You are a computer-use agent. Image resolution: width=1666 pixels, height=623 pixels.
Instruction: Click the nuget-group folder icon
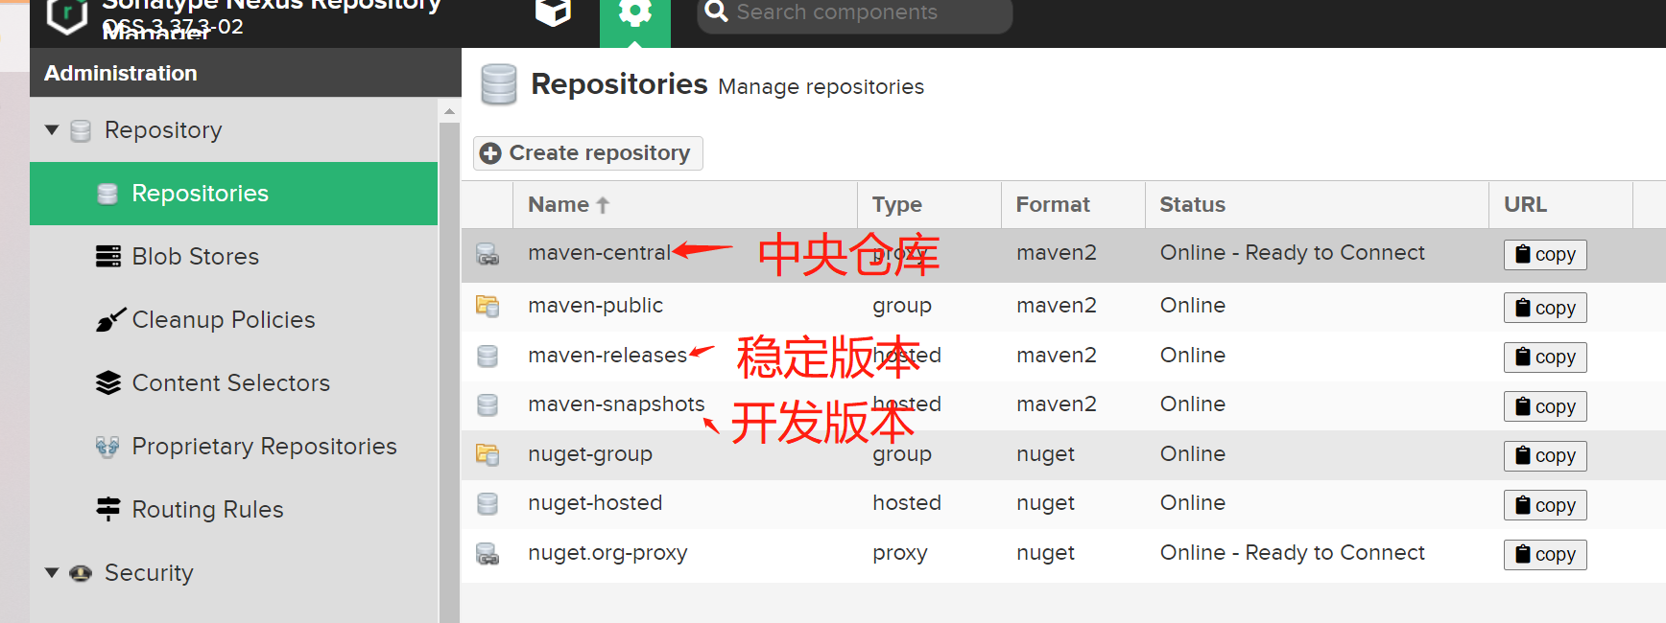pyautogui.click(x=488, y=454)
